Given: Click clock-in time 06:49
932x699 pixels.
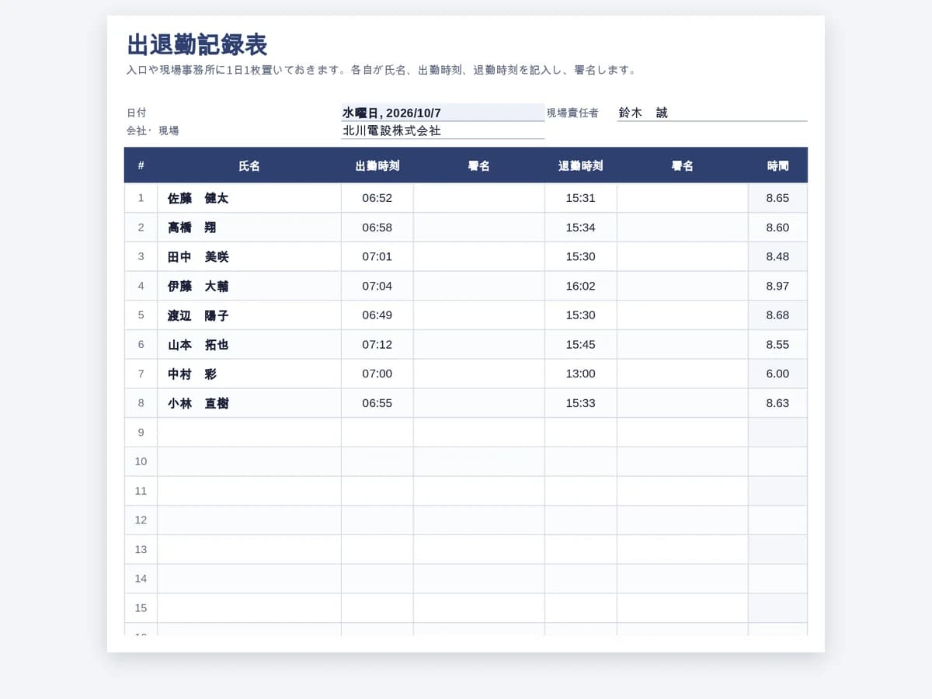Looking at the screenshot, I should click(377, 315).
